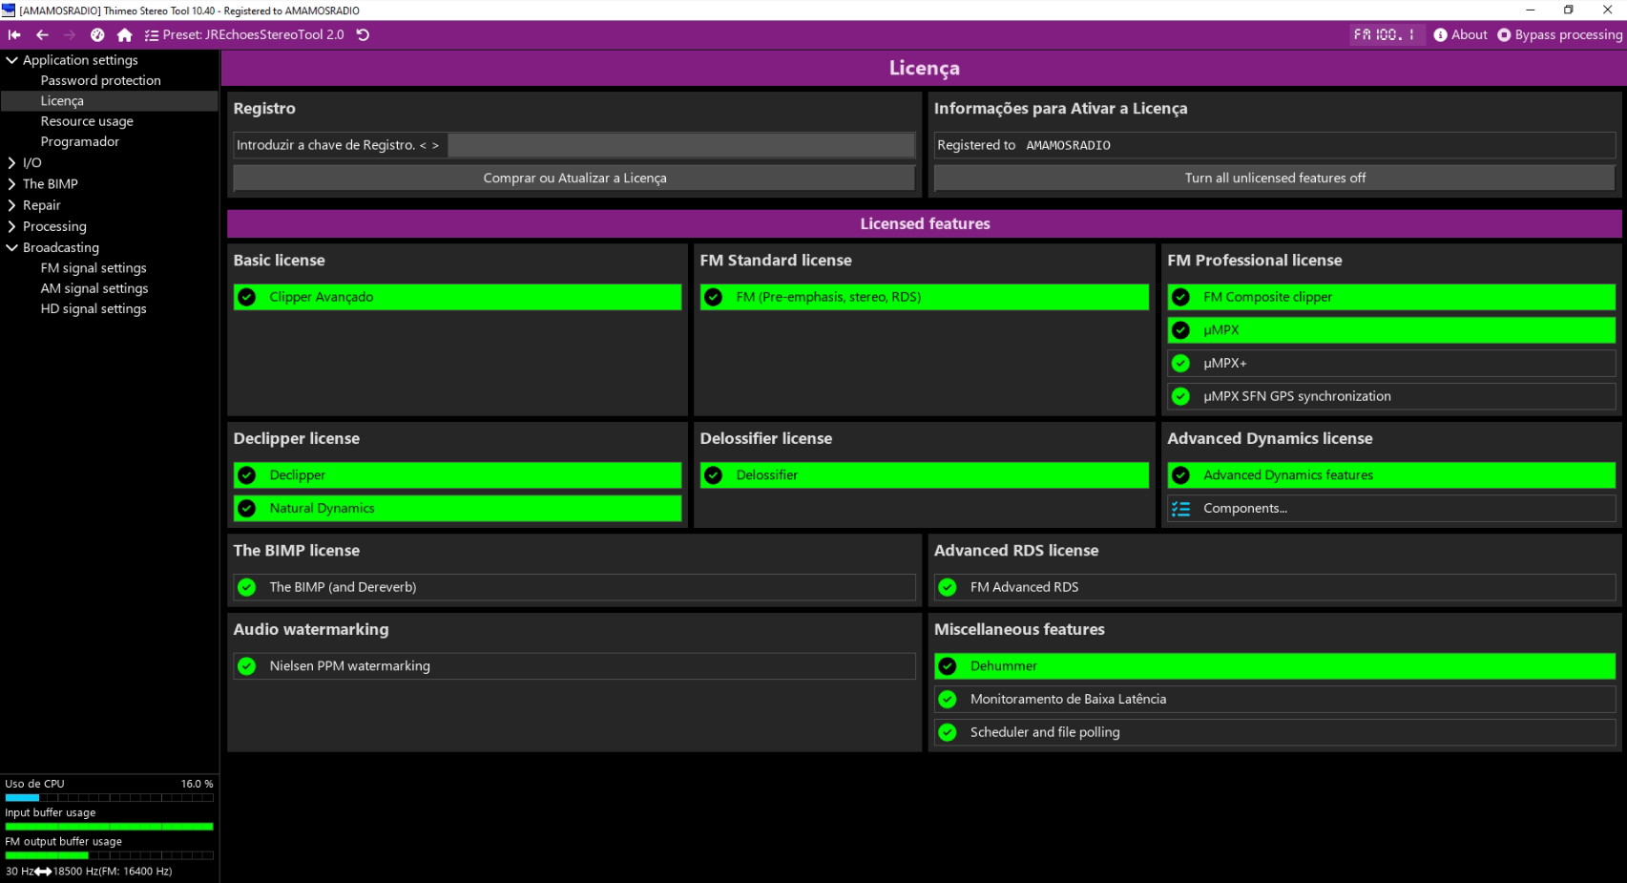Screen dimensions: 1627x883
Task: Click Comprar ou Atualizar a Licença button
Action: (x=574, y=179)
